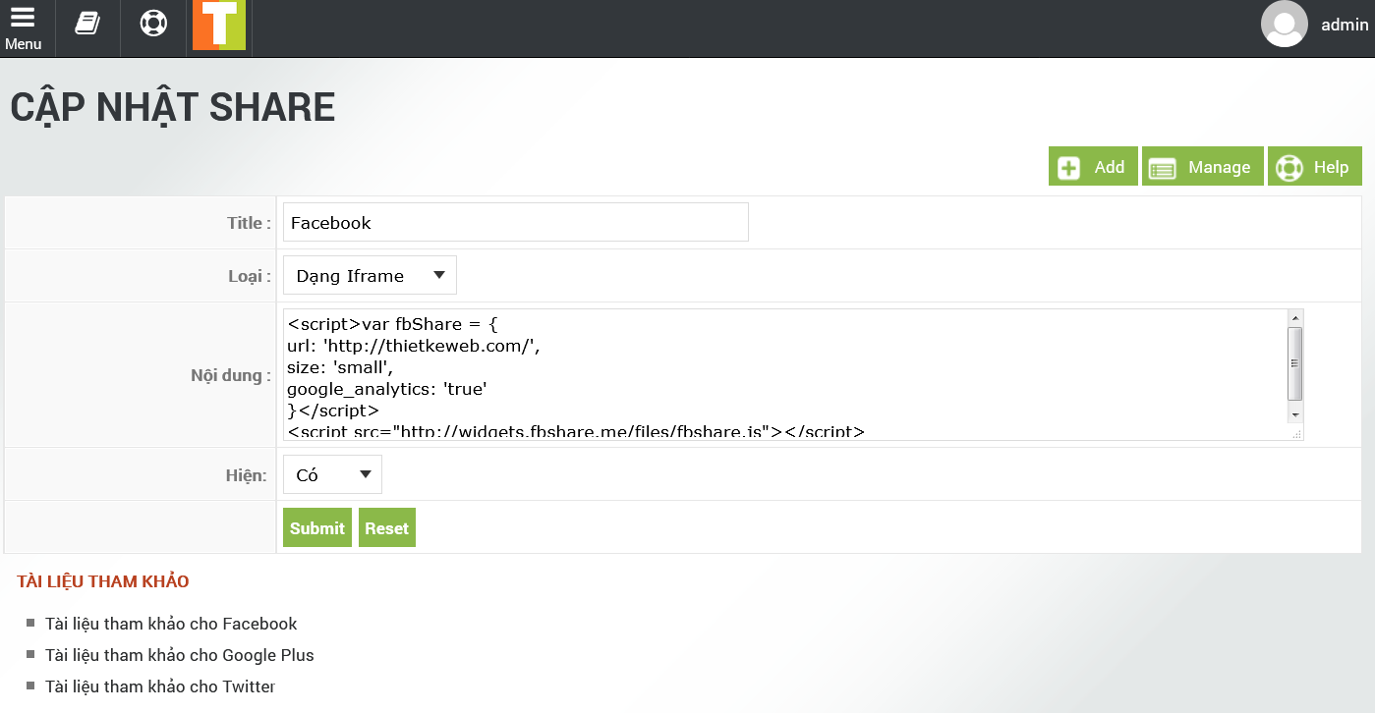Open the hamburger Menu icon
1375x713 pixels.
pyautogui.click(x=23, y=27)
